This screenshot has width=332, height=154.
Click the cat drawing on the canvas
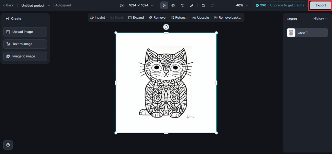pyautogui.click(x=166, y=83)
